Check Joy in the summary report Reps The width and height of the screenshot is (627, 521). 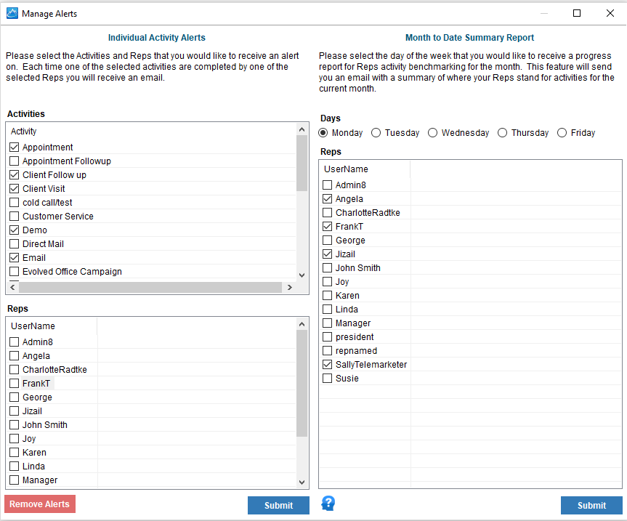(328, 281)
